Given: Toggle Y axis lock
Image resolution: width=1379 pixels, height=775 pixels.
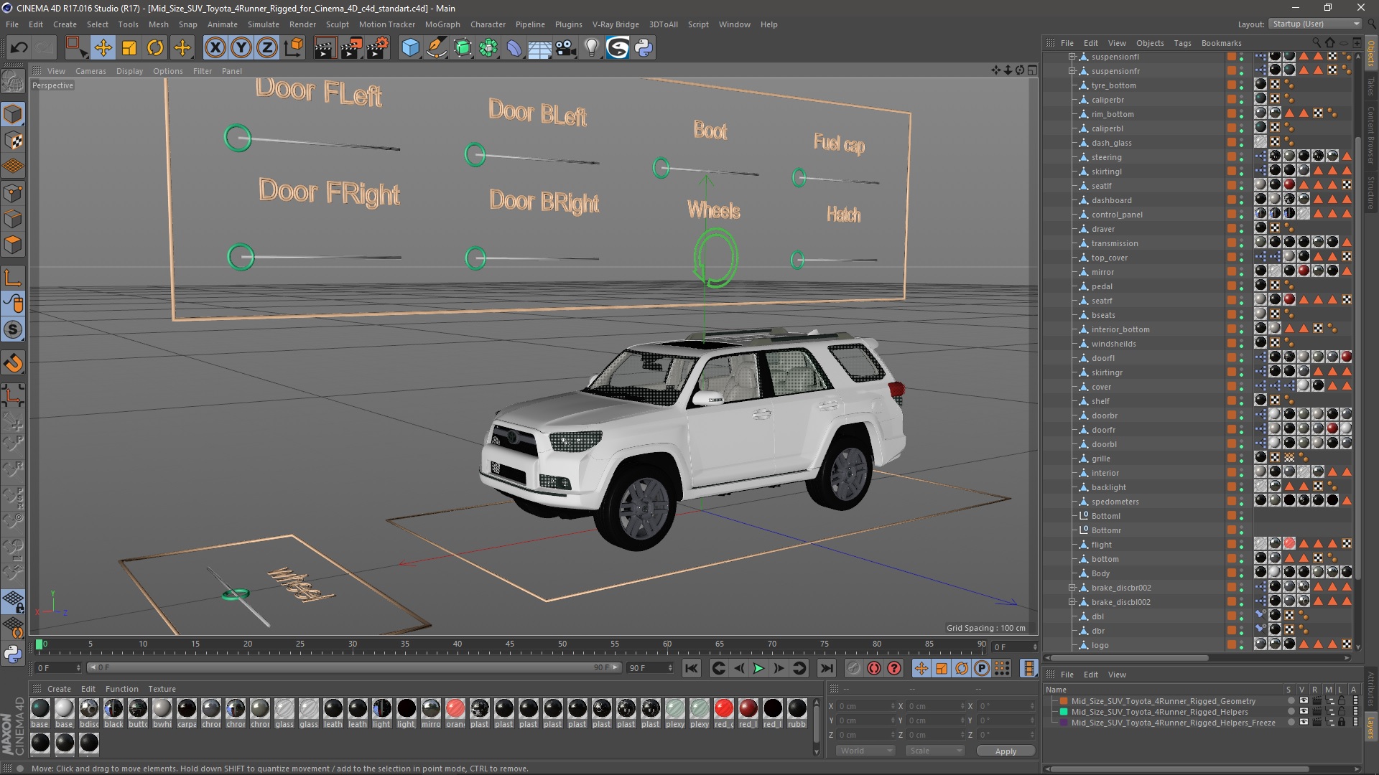Looking at the screenshot, I should point(241,48).
